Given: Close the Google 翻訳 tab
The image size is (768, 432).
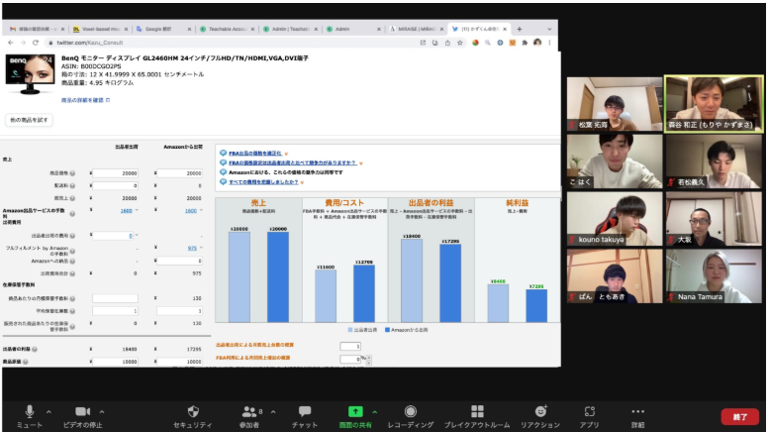Looking at the screenshot, I should click(190, 30).
